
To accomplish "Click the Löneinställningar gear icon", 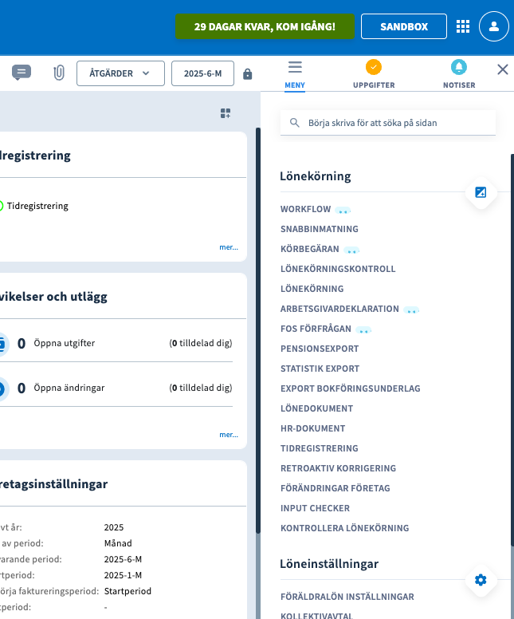I will point(480,580).
